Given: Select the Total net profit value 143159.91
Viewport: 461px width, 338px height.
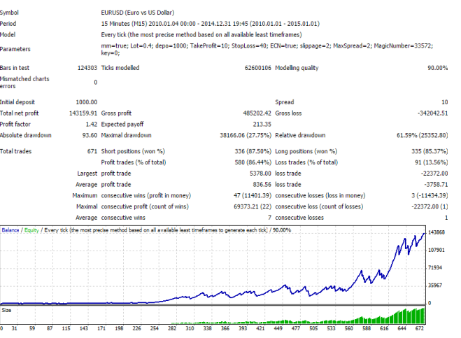Looking at the screenshot, I should tap(83, 113).
